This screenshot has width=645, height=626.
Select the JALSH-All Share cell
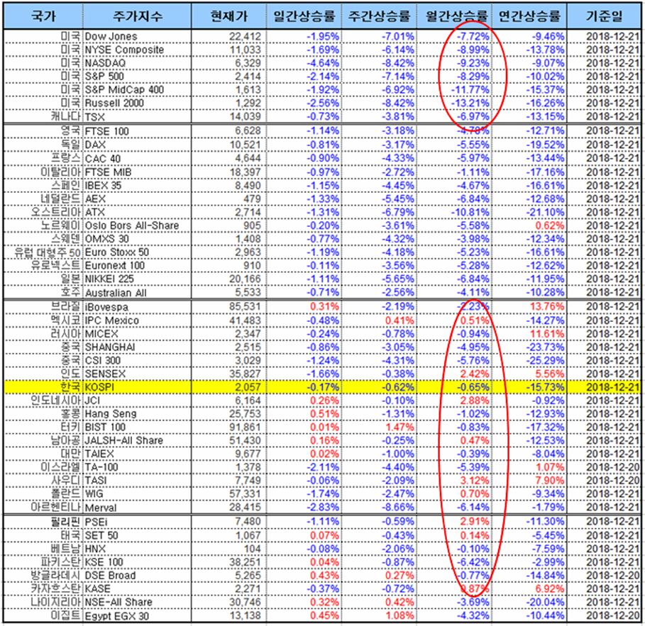point(137,441)
